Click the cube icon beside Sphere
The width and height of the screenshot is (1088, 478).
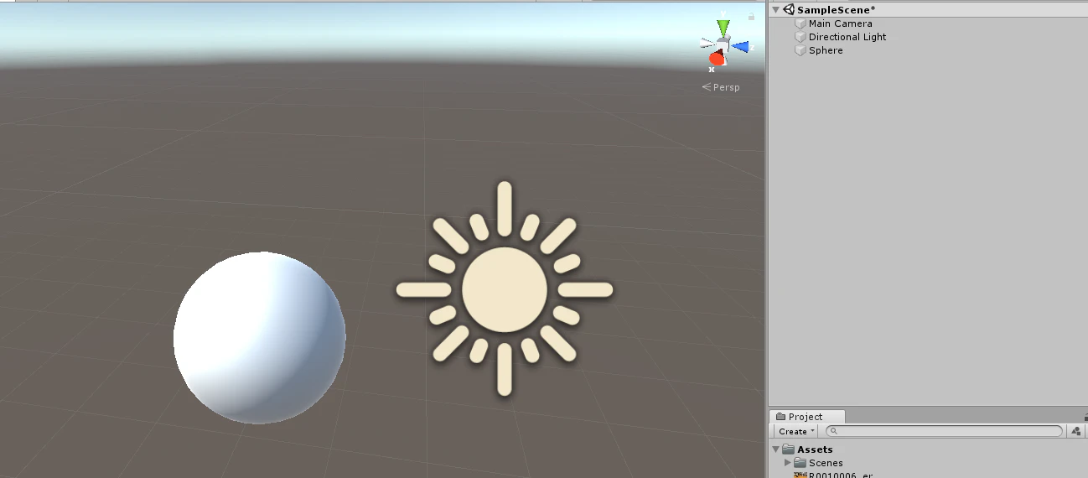point(800,50)
